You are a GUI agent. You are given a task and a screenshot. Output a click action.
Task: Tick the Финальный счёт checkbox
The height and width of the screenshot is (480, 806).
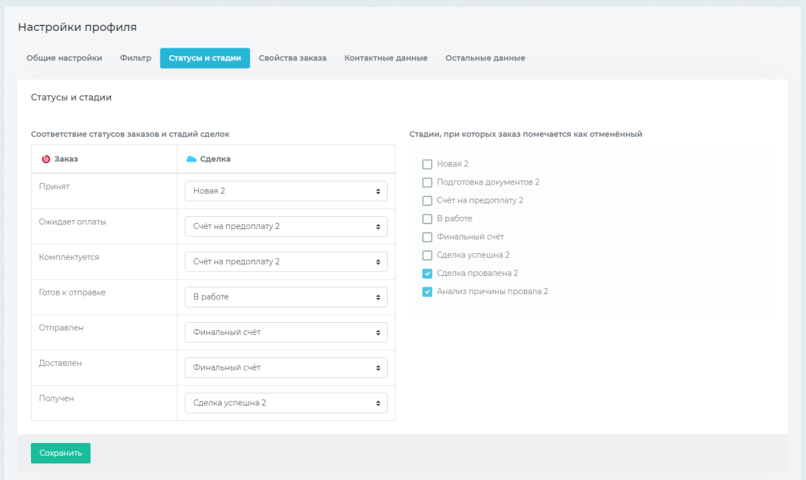click(427, 237)
